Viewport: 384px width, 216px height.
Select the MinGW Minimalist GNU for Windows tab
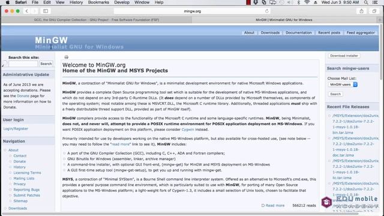[284, 20]
